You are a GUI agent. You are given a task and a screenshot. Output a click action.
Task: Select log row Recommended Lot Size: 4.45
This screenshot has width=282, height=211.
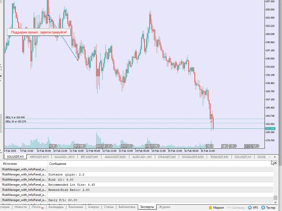(x=137, y=185)
